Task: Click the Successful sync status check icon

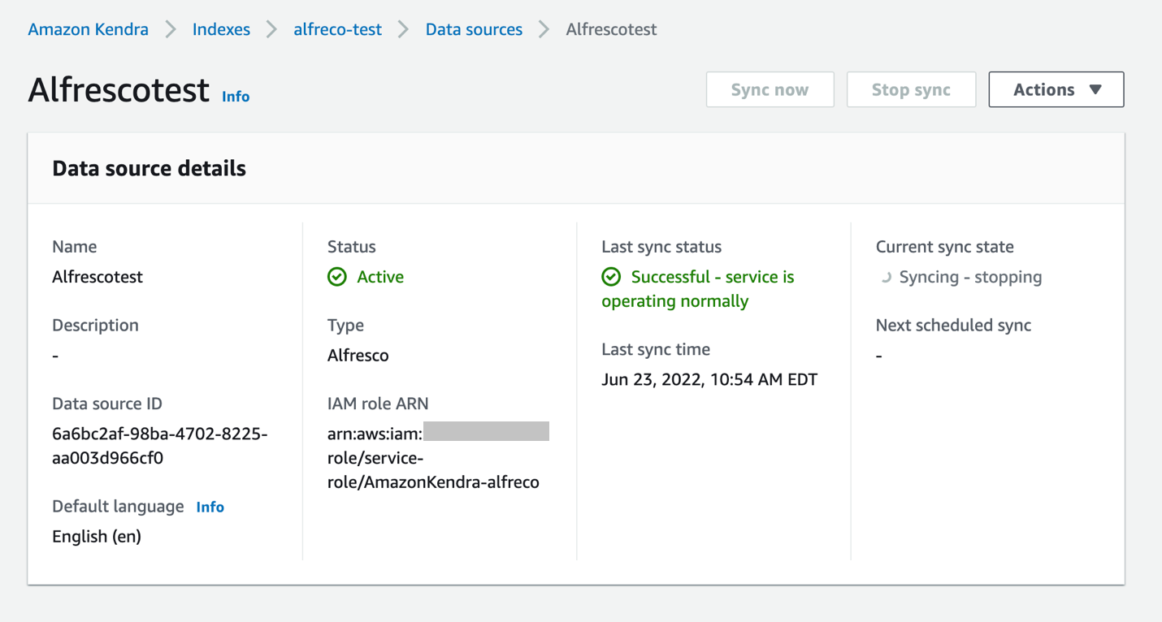Action: pos(611,277)
